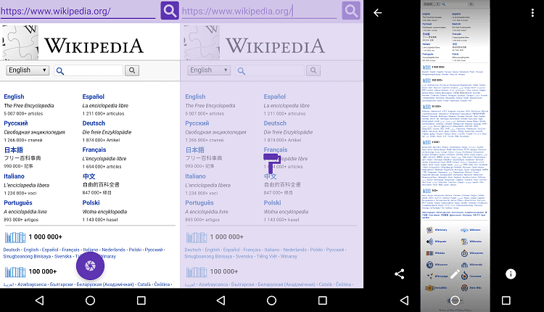This screenshot has height=312, width=544.
Task: Open English Wikipedia link on left screen
Action: pyautogui.click(x=14, y=97)
